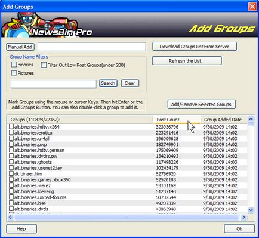The image size is (259, 238).
Task: Check the alt.binaries.pwp group checkbox
Action: click(11, 144)
